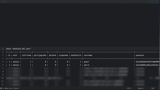Click the 'mnethostid' column header
This screenshot has height=90, width=160.
coord(76,55)
